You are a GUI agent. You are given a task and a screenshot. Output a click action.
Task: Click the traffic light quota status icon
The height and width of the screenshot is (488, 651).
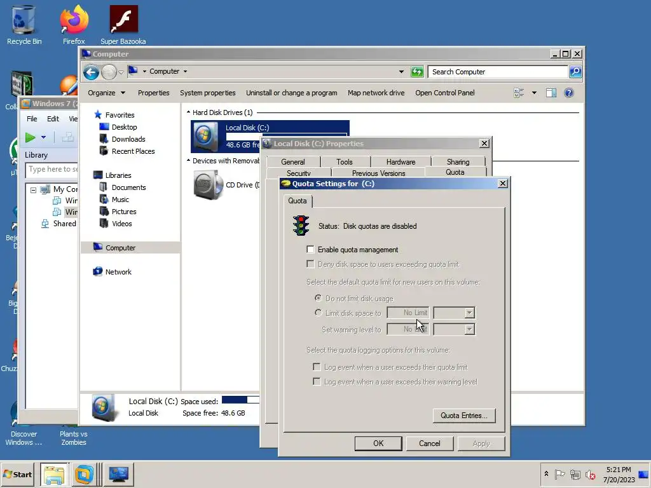pos(301,226)
